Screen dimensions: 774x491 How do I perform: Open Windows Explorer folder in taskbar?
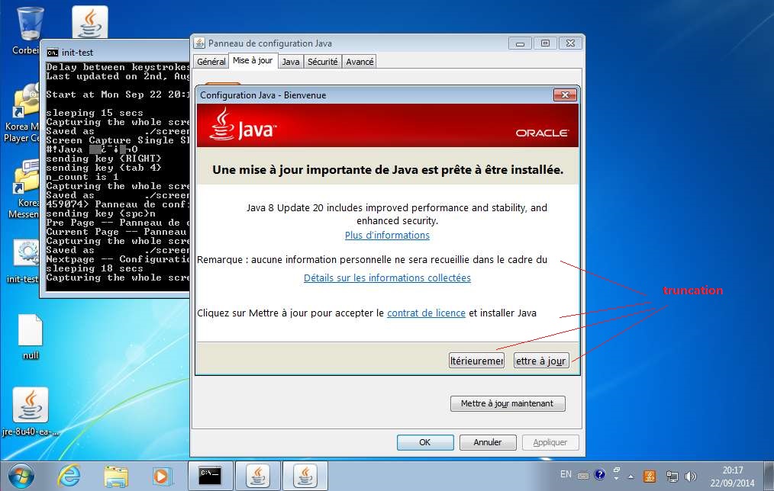[x=116, y=475]
